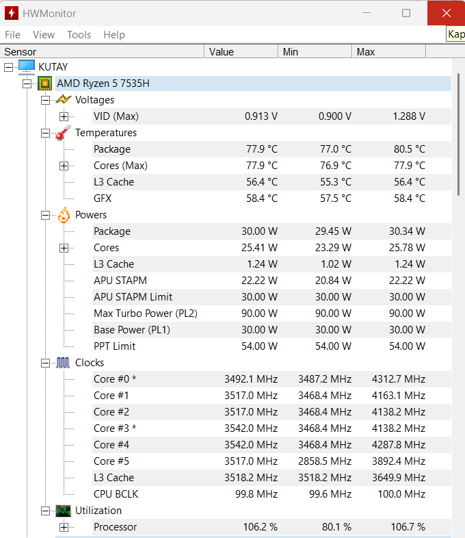This screenshot has width=465, height=538.
Task: Click the Powers flame icon
Action: coord(64,215)
